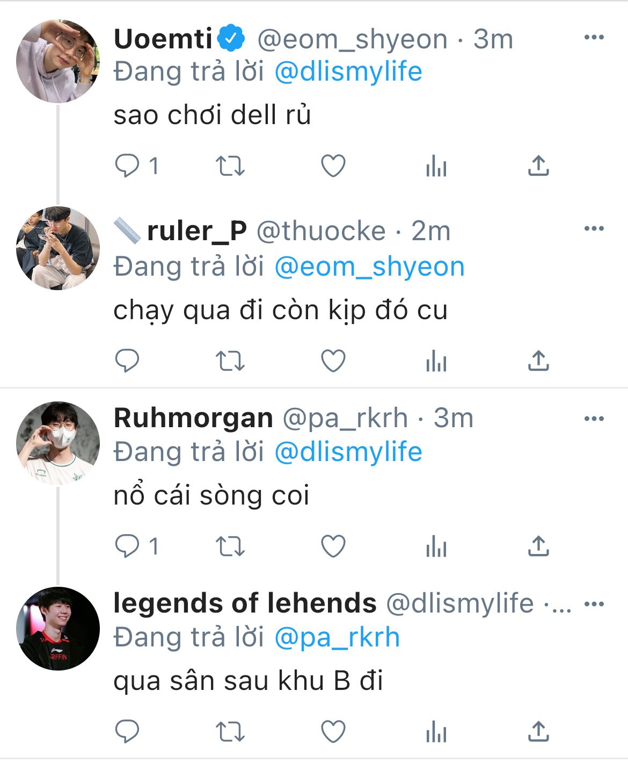Open legends of lehends profile avatar
This screenshot has height=763, width=628.
tap(58, 629)
